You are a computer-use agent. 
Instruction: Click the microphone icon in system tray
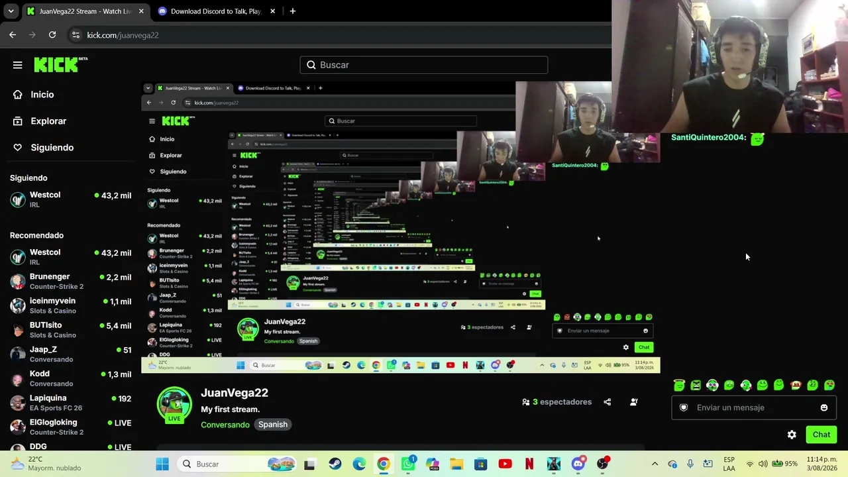(690, 464)
